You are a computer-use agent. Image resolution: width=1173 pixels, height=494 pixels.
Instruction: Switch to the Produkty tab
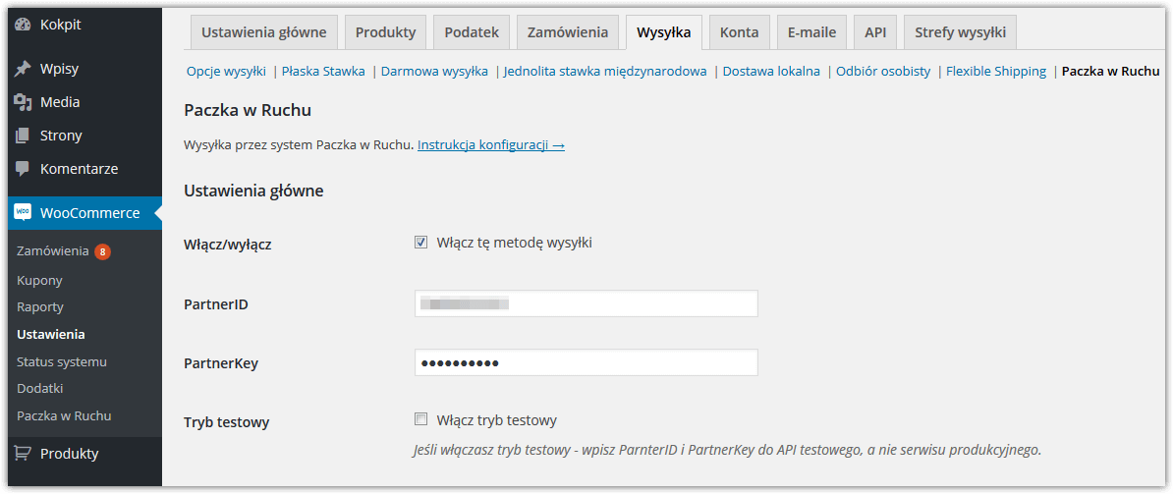pyautogui.click(x=385, y=32)
